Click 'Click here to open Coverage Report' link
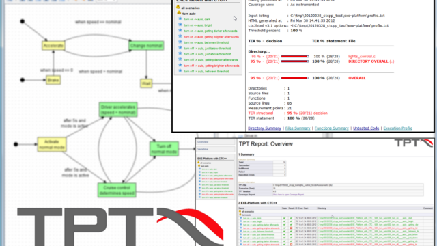Viewport: 437px width, 246px height. coord(288,195)
